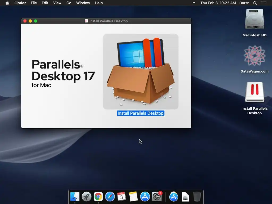Open Notes app in the Dock
The image size is (272, 204).
pyautogui.click(x=133, y=197)
